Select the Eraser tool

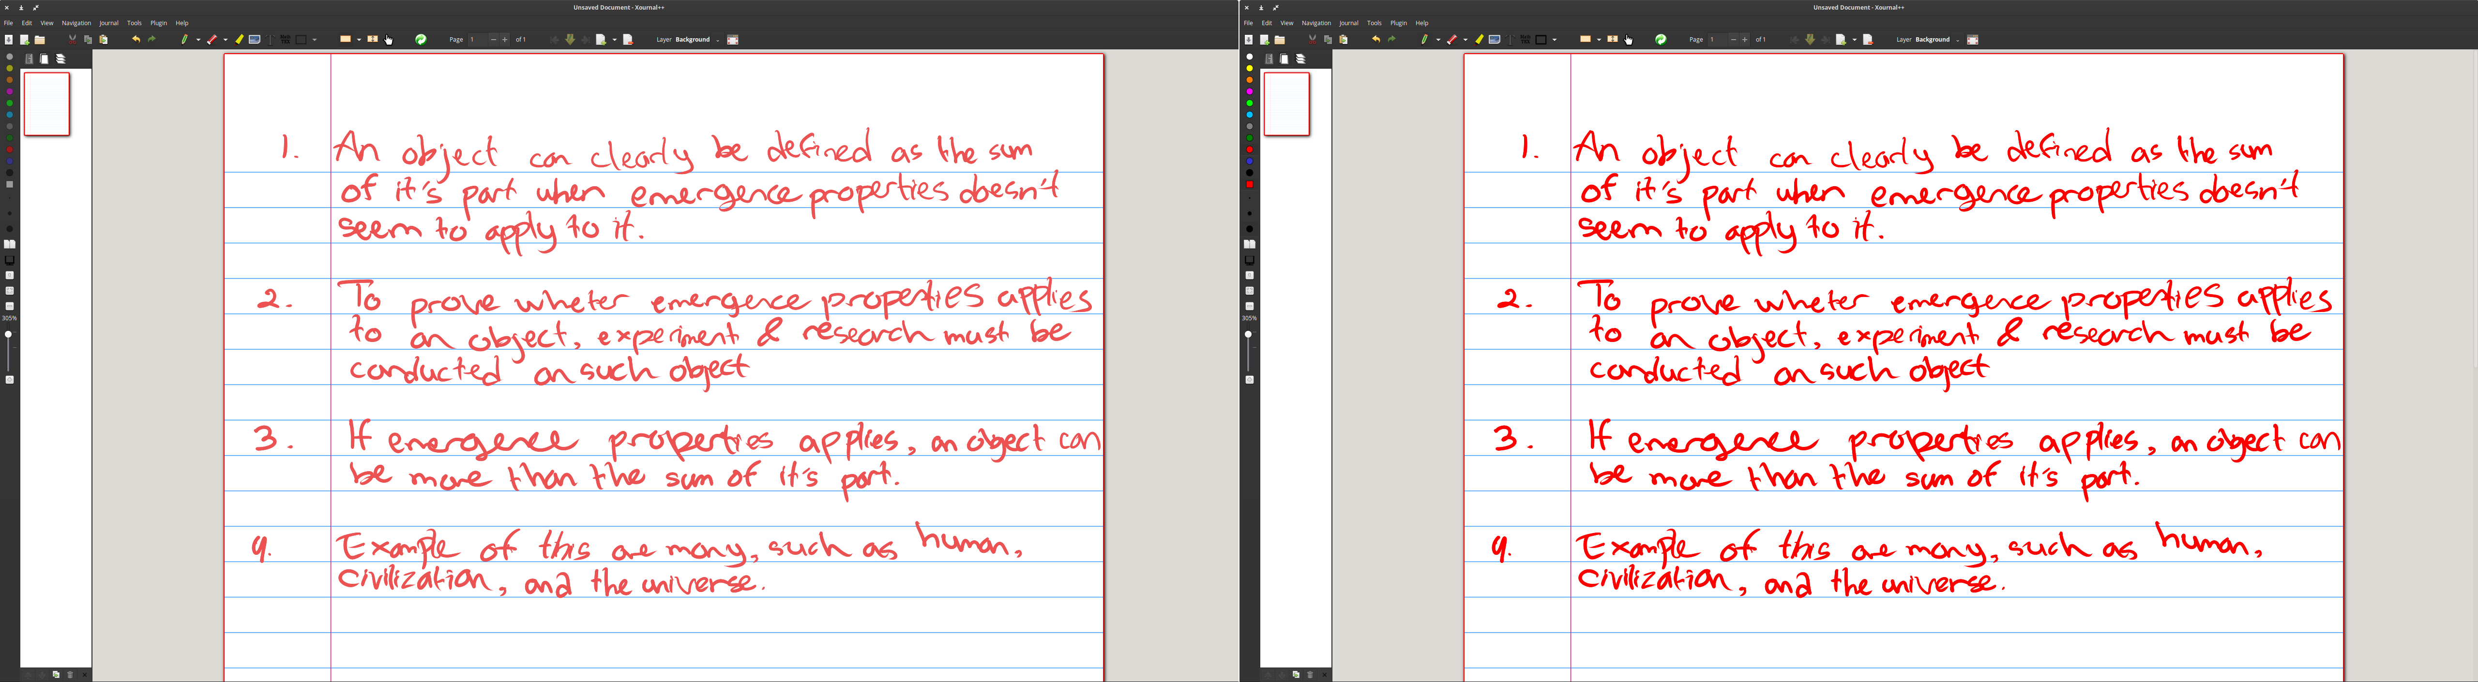pyautogui.click(x=212, y=40)
